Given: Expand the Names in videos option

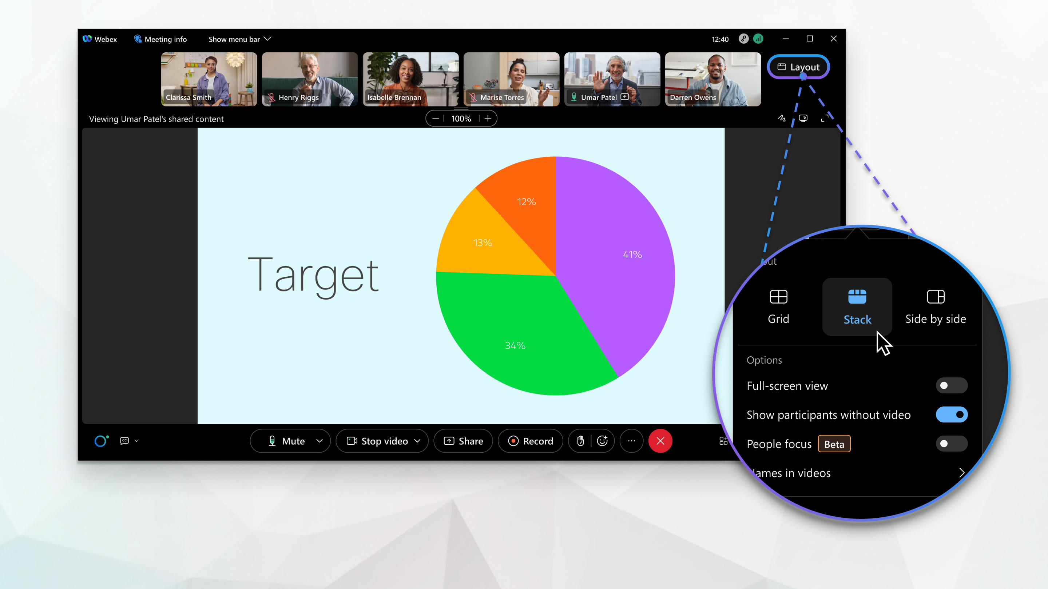Looking at the screenshot, I should [962, 473].
